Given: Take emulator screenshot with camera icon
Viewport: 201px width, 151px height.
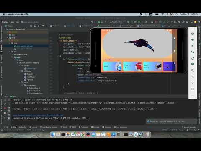Looking at the screenshot, I should (x=193, y=64).
